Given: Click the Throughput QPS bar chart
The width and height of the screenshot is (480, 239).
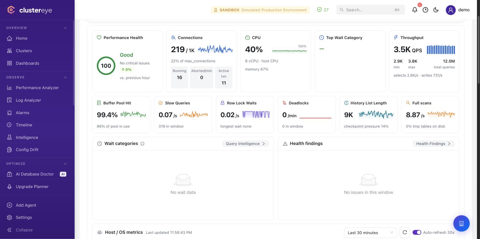Looking at the screenshot, I should [441, 49].
